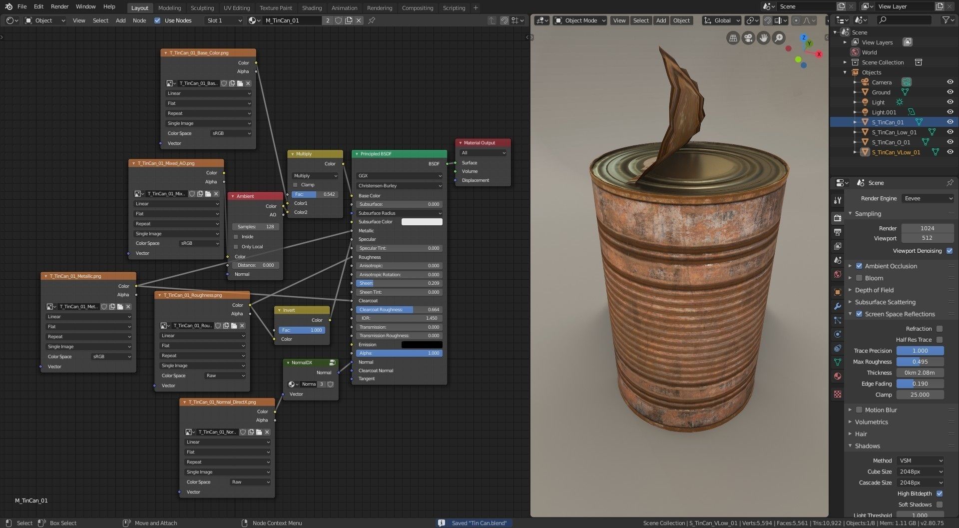Open the Help menu
This screenshot has height=528, width=959.
(x=109, y=6)
